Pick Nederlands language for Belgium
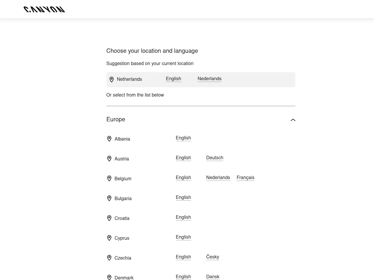Viewport: 374px width, 280px height. click(x=218, y=178)
